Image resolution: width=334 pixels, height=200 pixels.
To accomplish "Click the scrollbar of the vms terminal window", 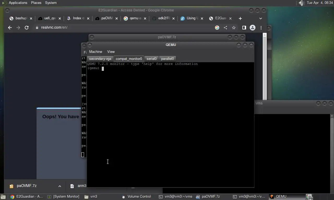I will (x=332, y=154).
